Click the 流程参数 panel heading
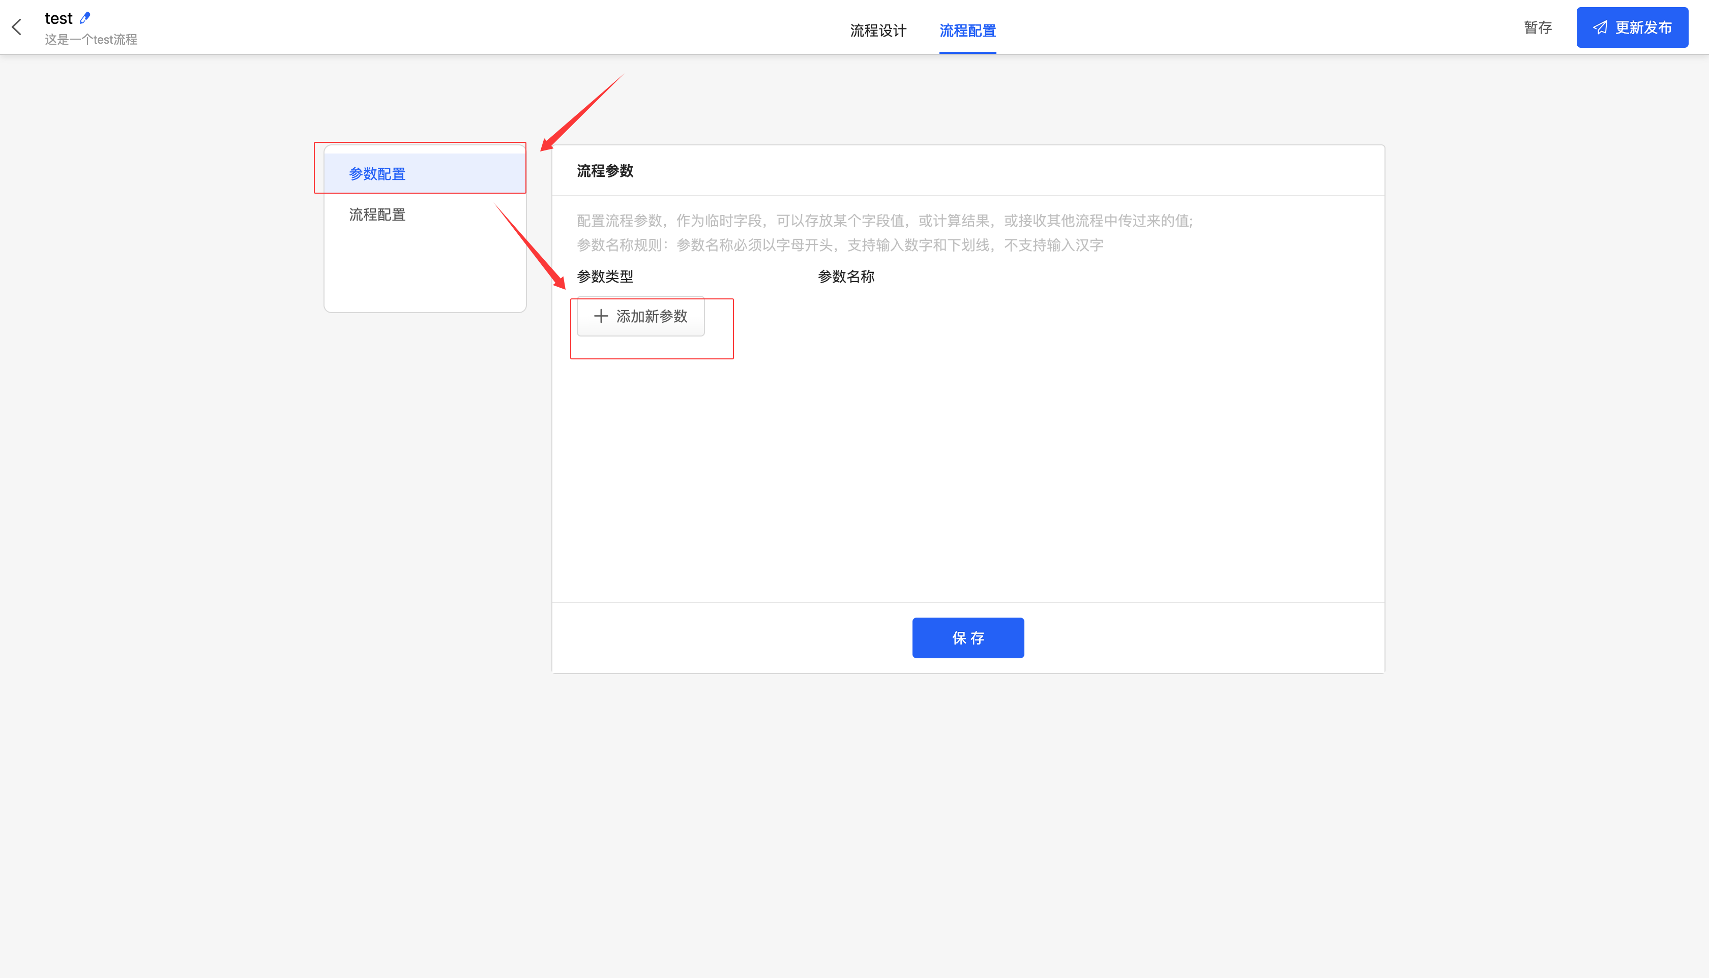This screenshot has width=1709, height=978. coord(605,171)
